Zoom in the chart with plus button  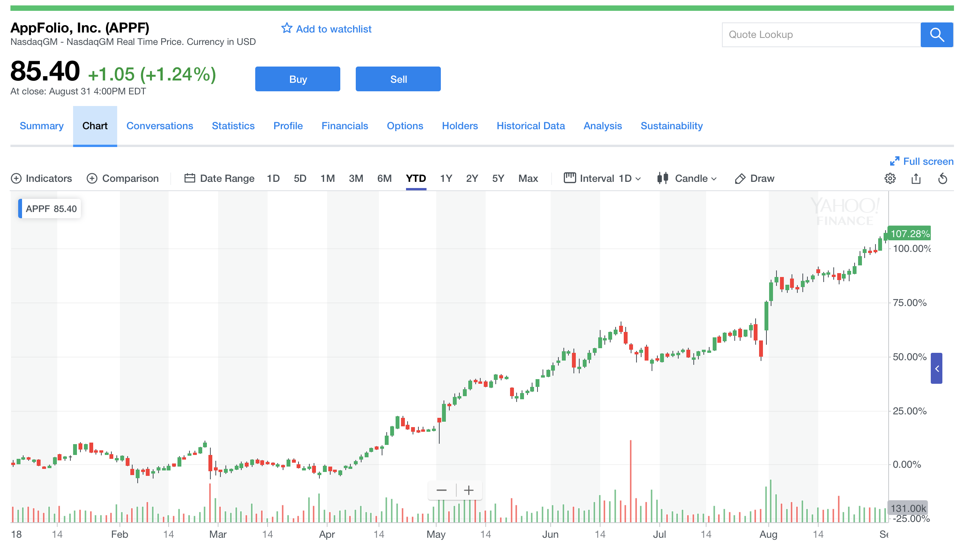469,490
